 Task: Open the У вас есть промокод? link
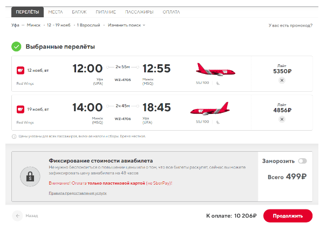click(x=290, y=25)
